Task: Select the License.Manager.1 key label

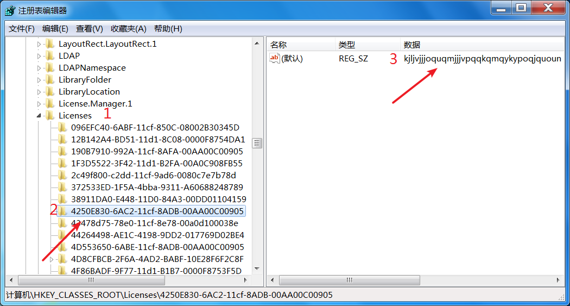Action: 95,104
